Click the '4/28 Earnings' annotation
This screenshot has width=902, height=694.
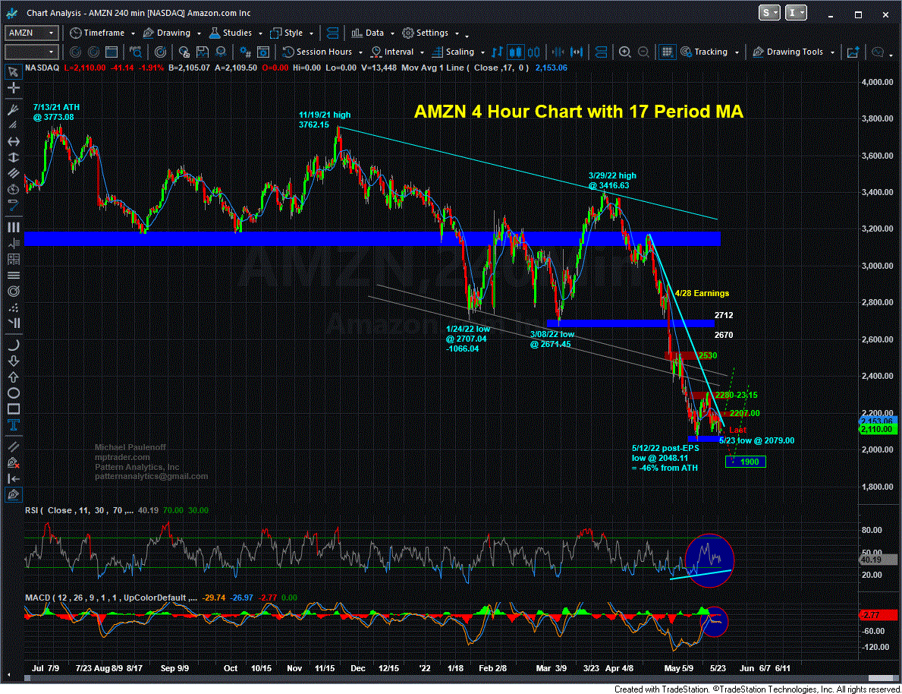click(x=702, y=293)
